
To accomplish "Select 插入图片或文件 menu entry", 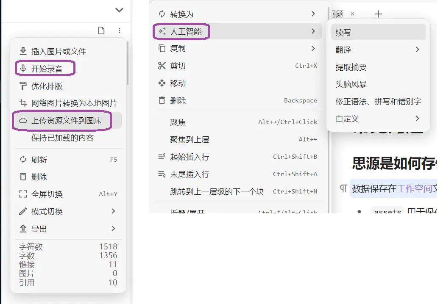I will 68,51.
